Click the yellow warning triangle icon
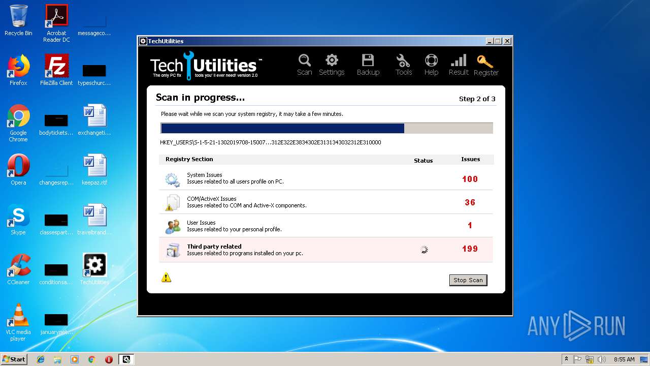The height and width of the screenshot is (366, 650). point(166,278)
